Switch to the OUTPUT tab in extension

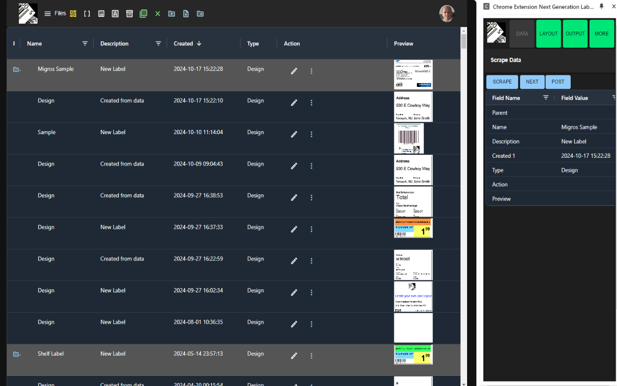tap(575, 34)
